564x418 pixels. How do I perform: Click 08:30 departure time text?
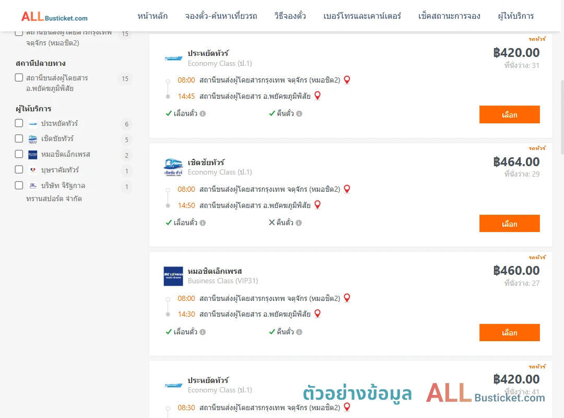click(x=186, y=408)
